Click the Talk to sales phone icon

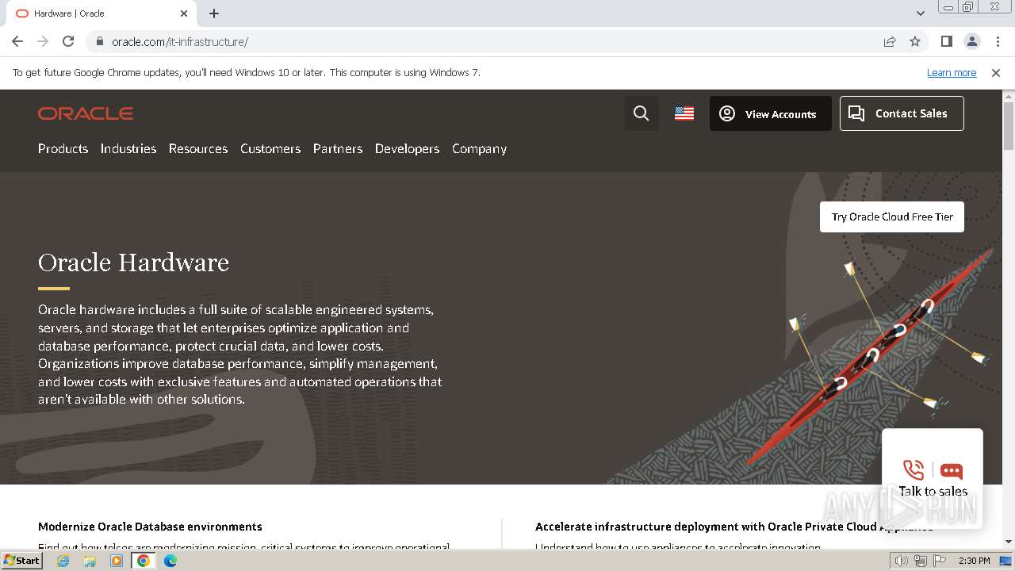tap(913, 469)
